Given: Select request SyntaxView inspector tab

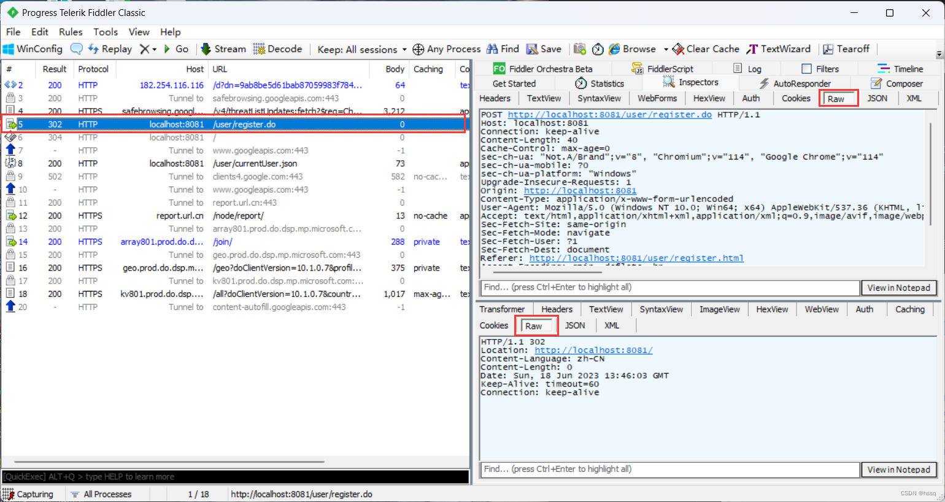Looking at the screenshot, I should (x=600, y=98).
